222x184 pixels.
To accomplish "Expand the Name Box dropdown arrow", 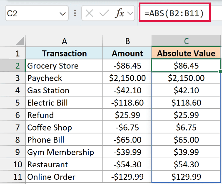I will pyautogui.click(x=62, y=14).
